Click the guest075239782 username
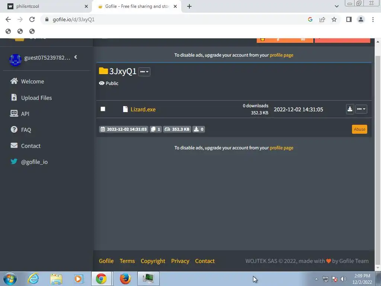This screenshot has height=286, width=381. (x=47, y=58)
